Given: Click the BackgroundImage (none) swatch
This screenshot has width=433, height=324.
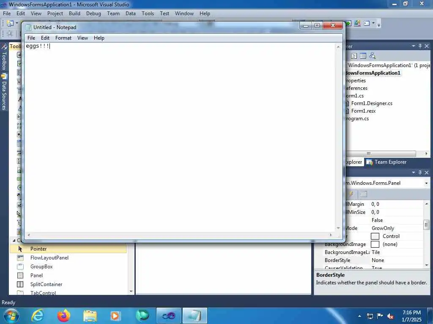Looking at the screenshot, I should 375,244.
